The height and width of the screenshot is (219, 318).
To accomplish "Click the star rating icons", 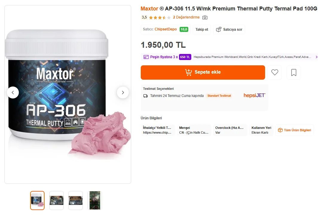I will pos(160,18).
